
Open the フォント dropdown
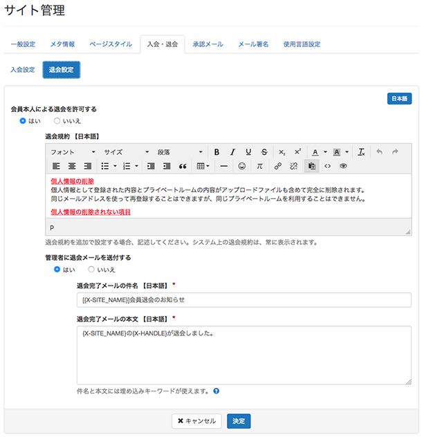coord(73,152)
